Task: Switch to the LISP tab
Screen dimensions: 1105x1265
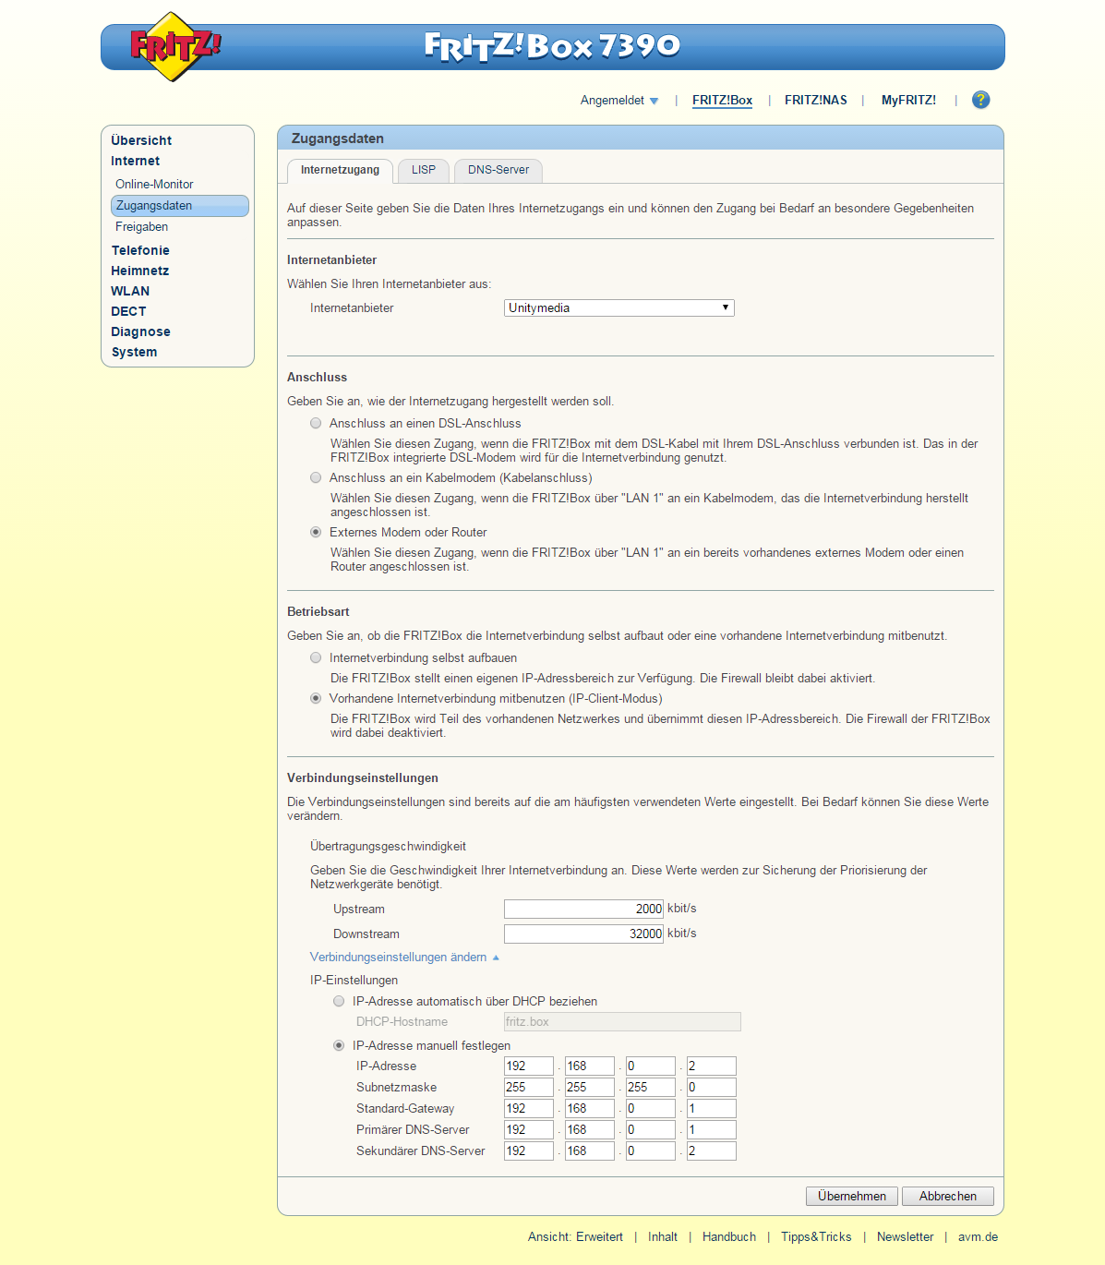Action: coord(424,171)
